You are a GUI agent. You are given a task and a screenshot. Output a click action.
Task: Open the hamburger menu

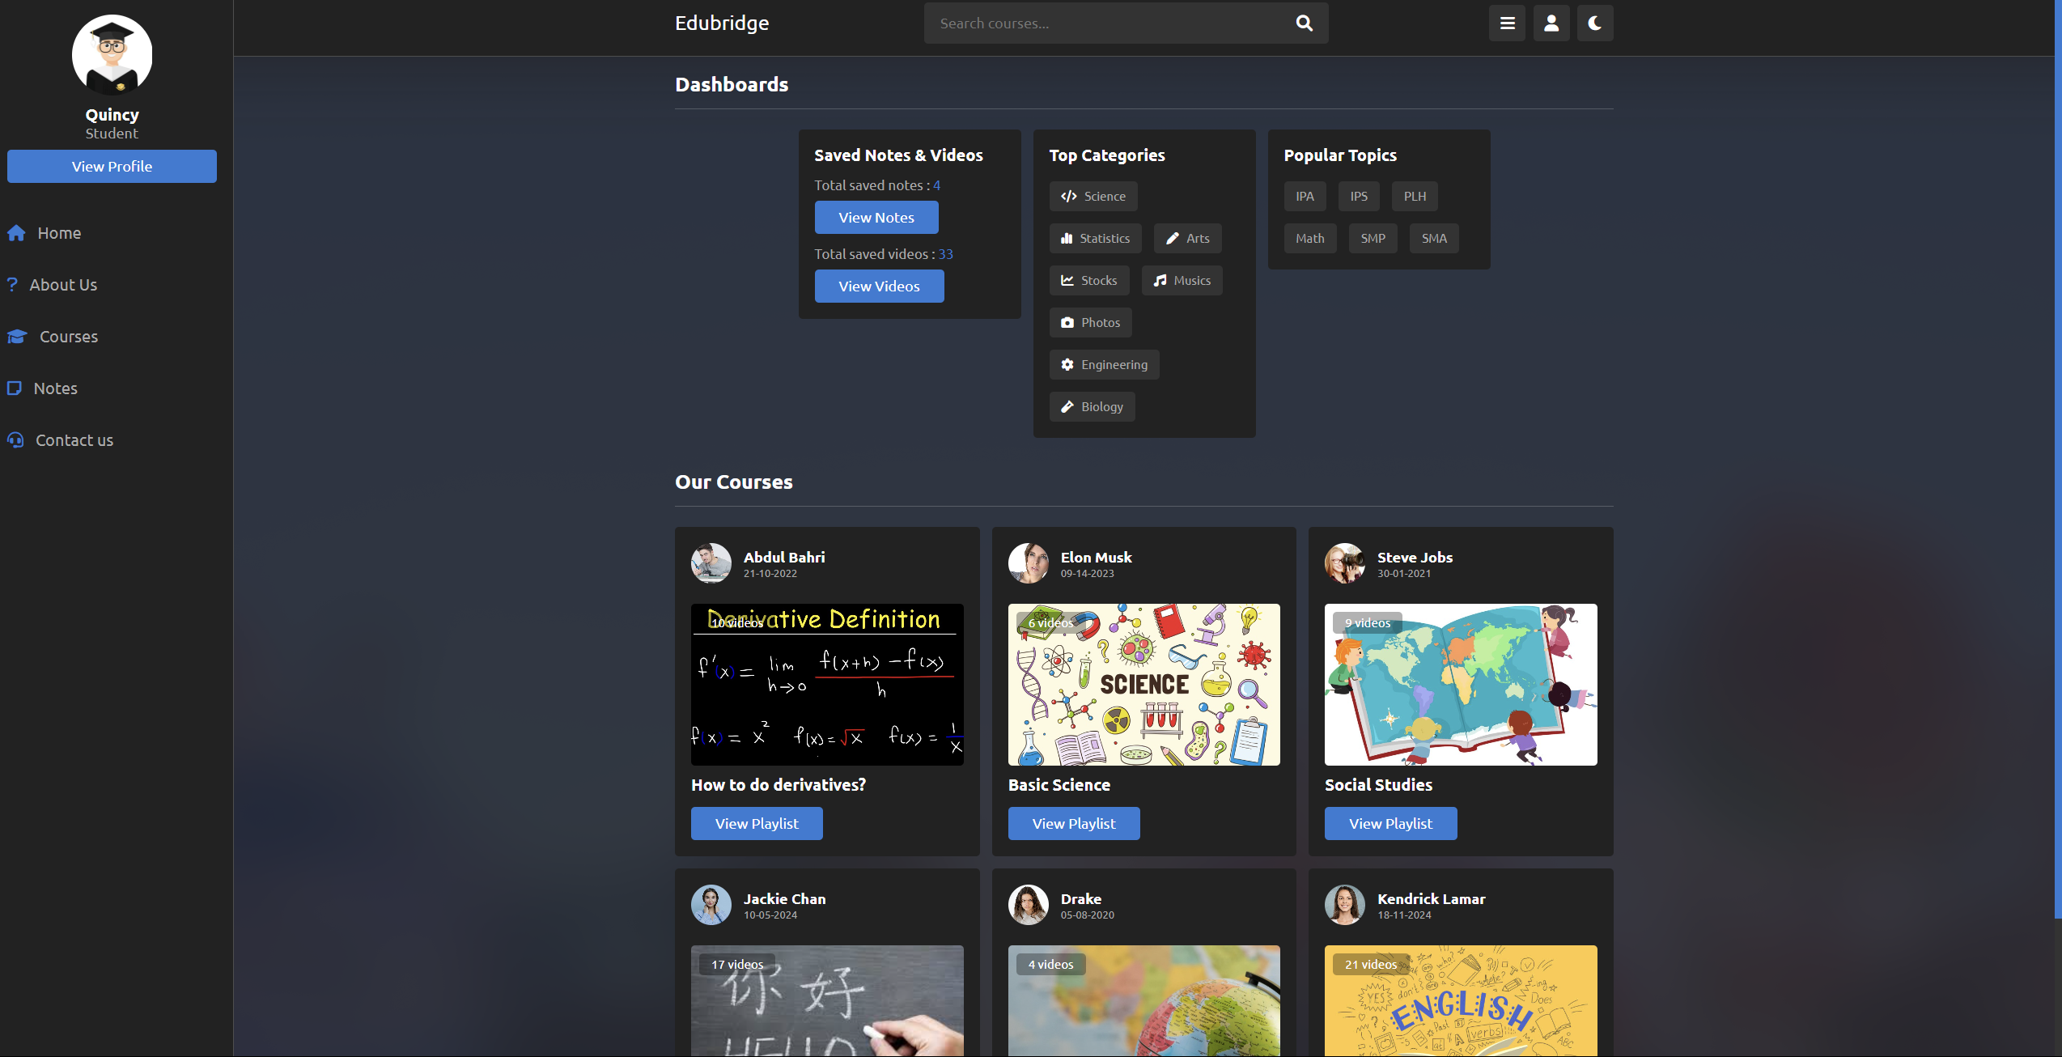coord(1506,23)
